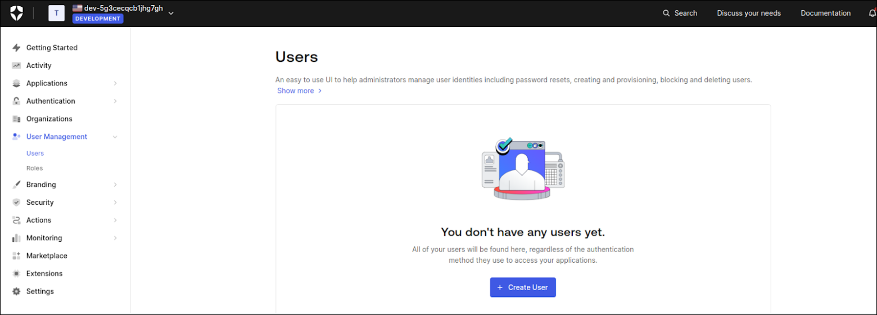The height and width of the screenshot is (315, 877).
Task: Click the search magnifier icon
Action: (666, 13)
